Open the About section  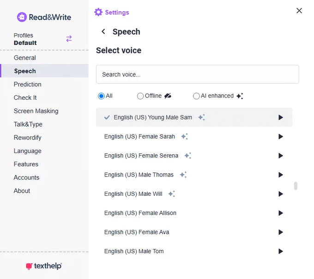click(44, 191)
